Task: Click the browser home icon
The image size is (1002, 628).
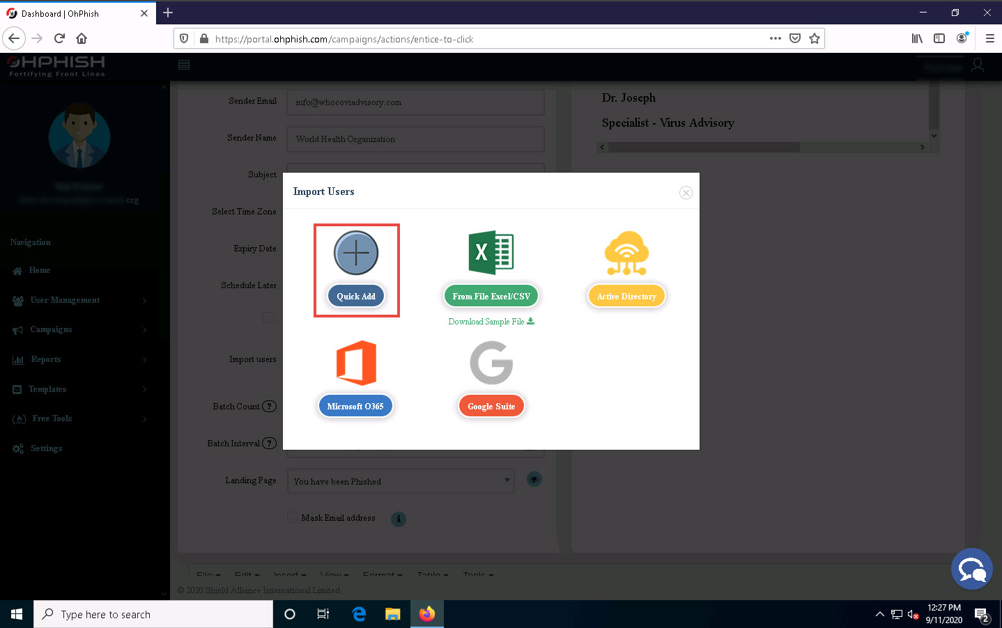Action: (x=82, y=38)
